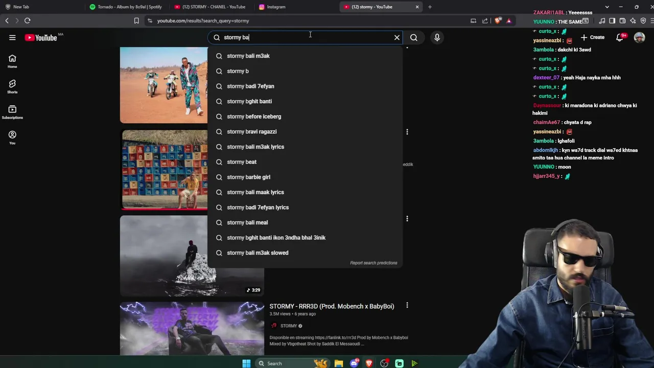Select suggestion "stormy bali m3ak"
Image resolution: width=654 pixels, height=368 pixels.
click(305, 56)
